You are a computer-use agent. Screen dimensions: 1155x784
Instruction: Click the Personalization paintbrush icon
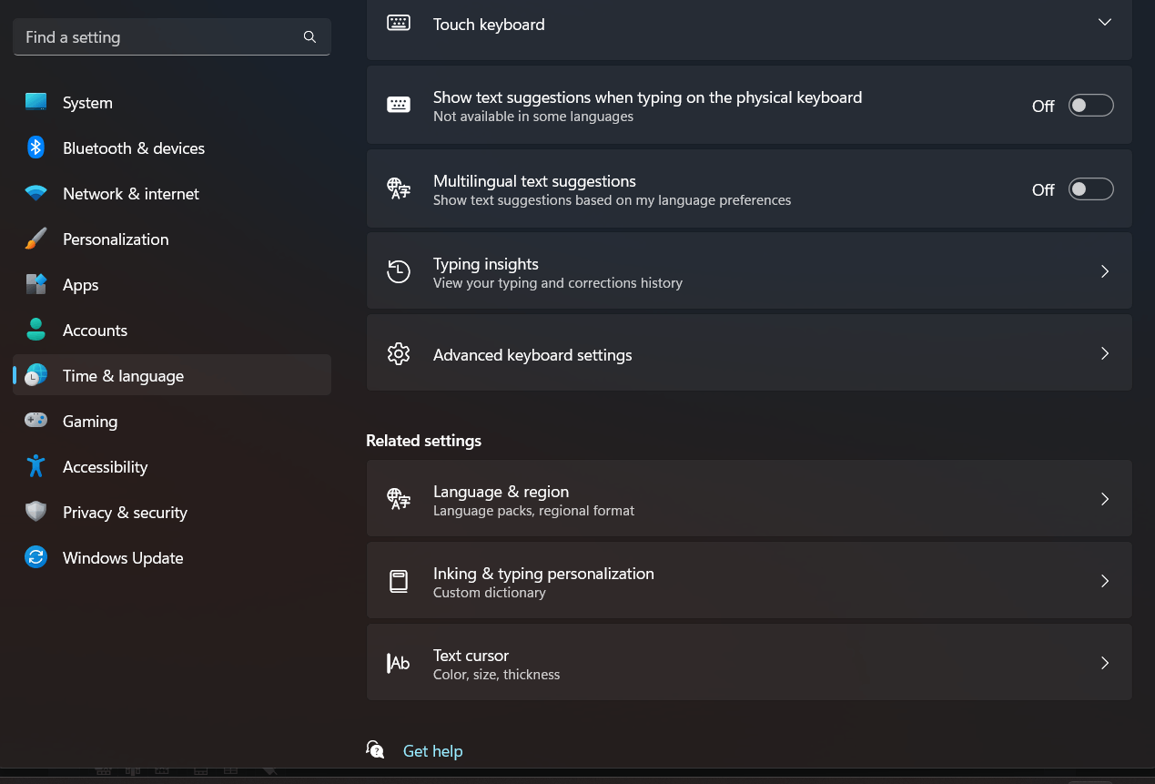35,239
